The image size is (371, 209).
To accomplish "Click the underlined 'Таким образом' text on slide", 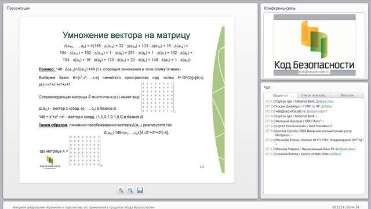I will (x=53, y=125).
